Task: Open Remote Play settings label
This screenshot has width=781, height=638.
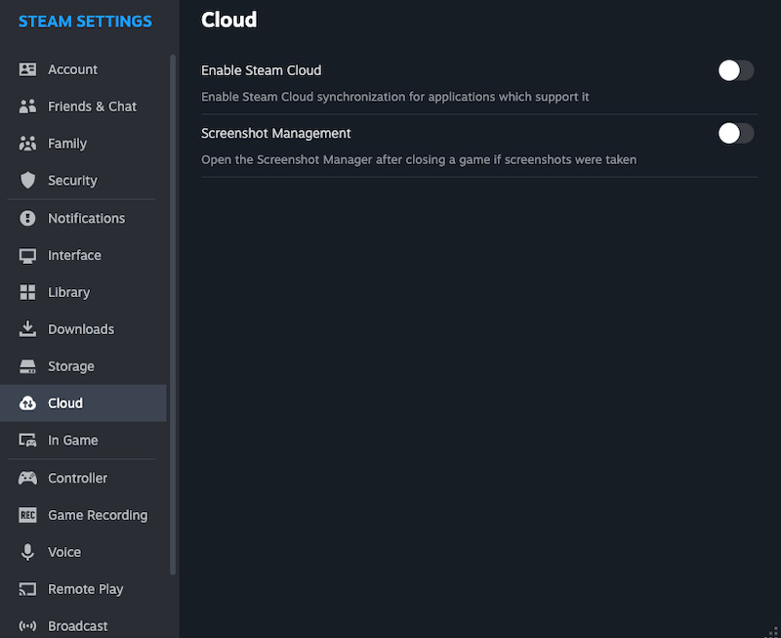Action: click(86, 589)
